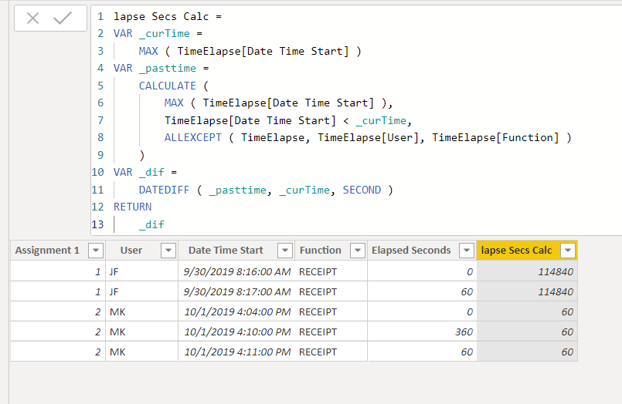Image resolution: width=622 pixels, height=404 pixels.
Task: Click RETURN keyword on line 12
Action: (x=132, y=207)
